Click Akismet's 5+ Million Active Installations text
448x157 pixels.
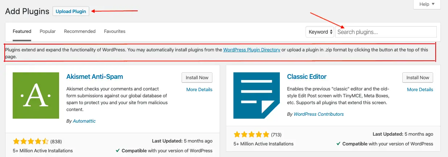pyautogui.click(x=43, y=150)
